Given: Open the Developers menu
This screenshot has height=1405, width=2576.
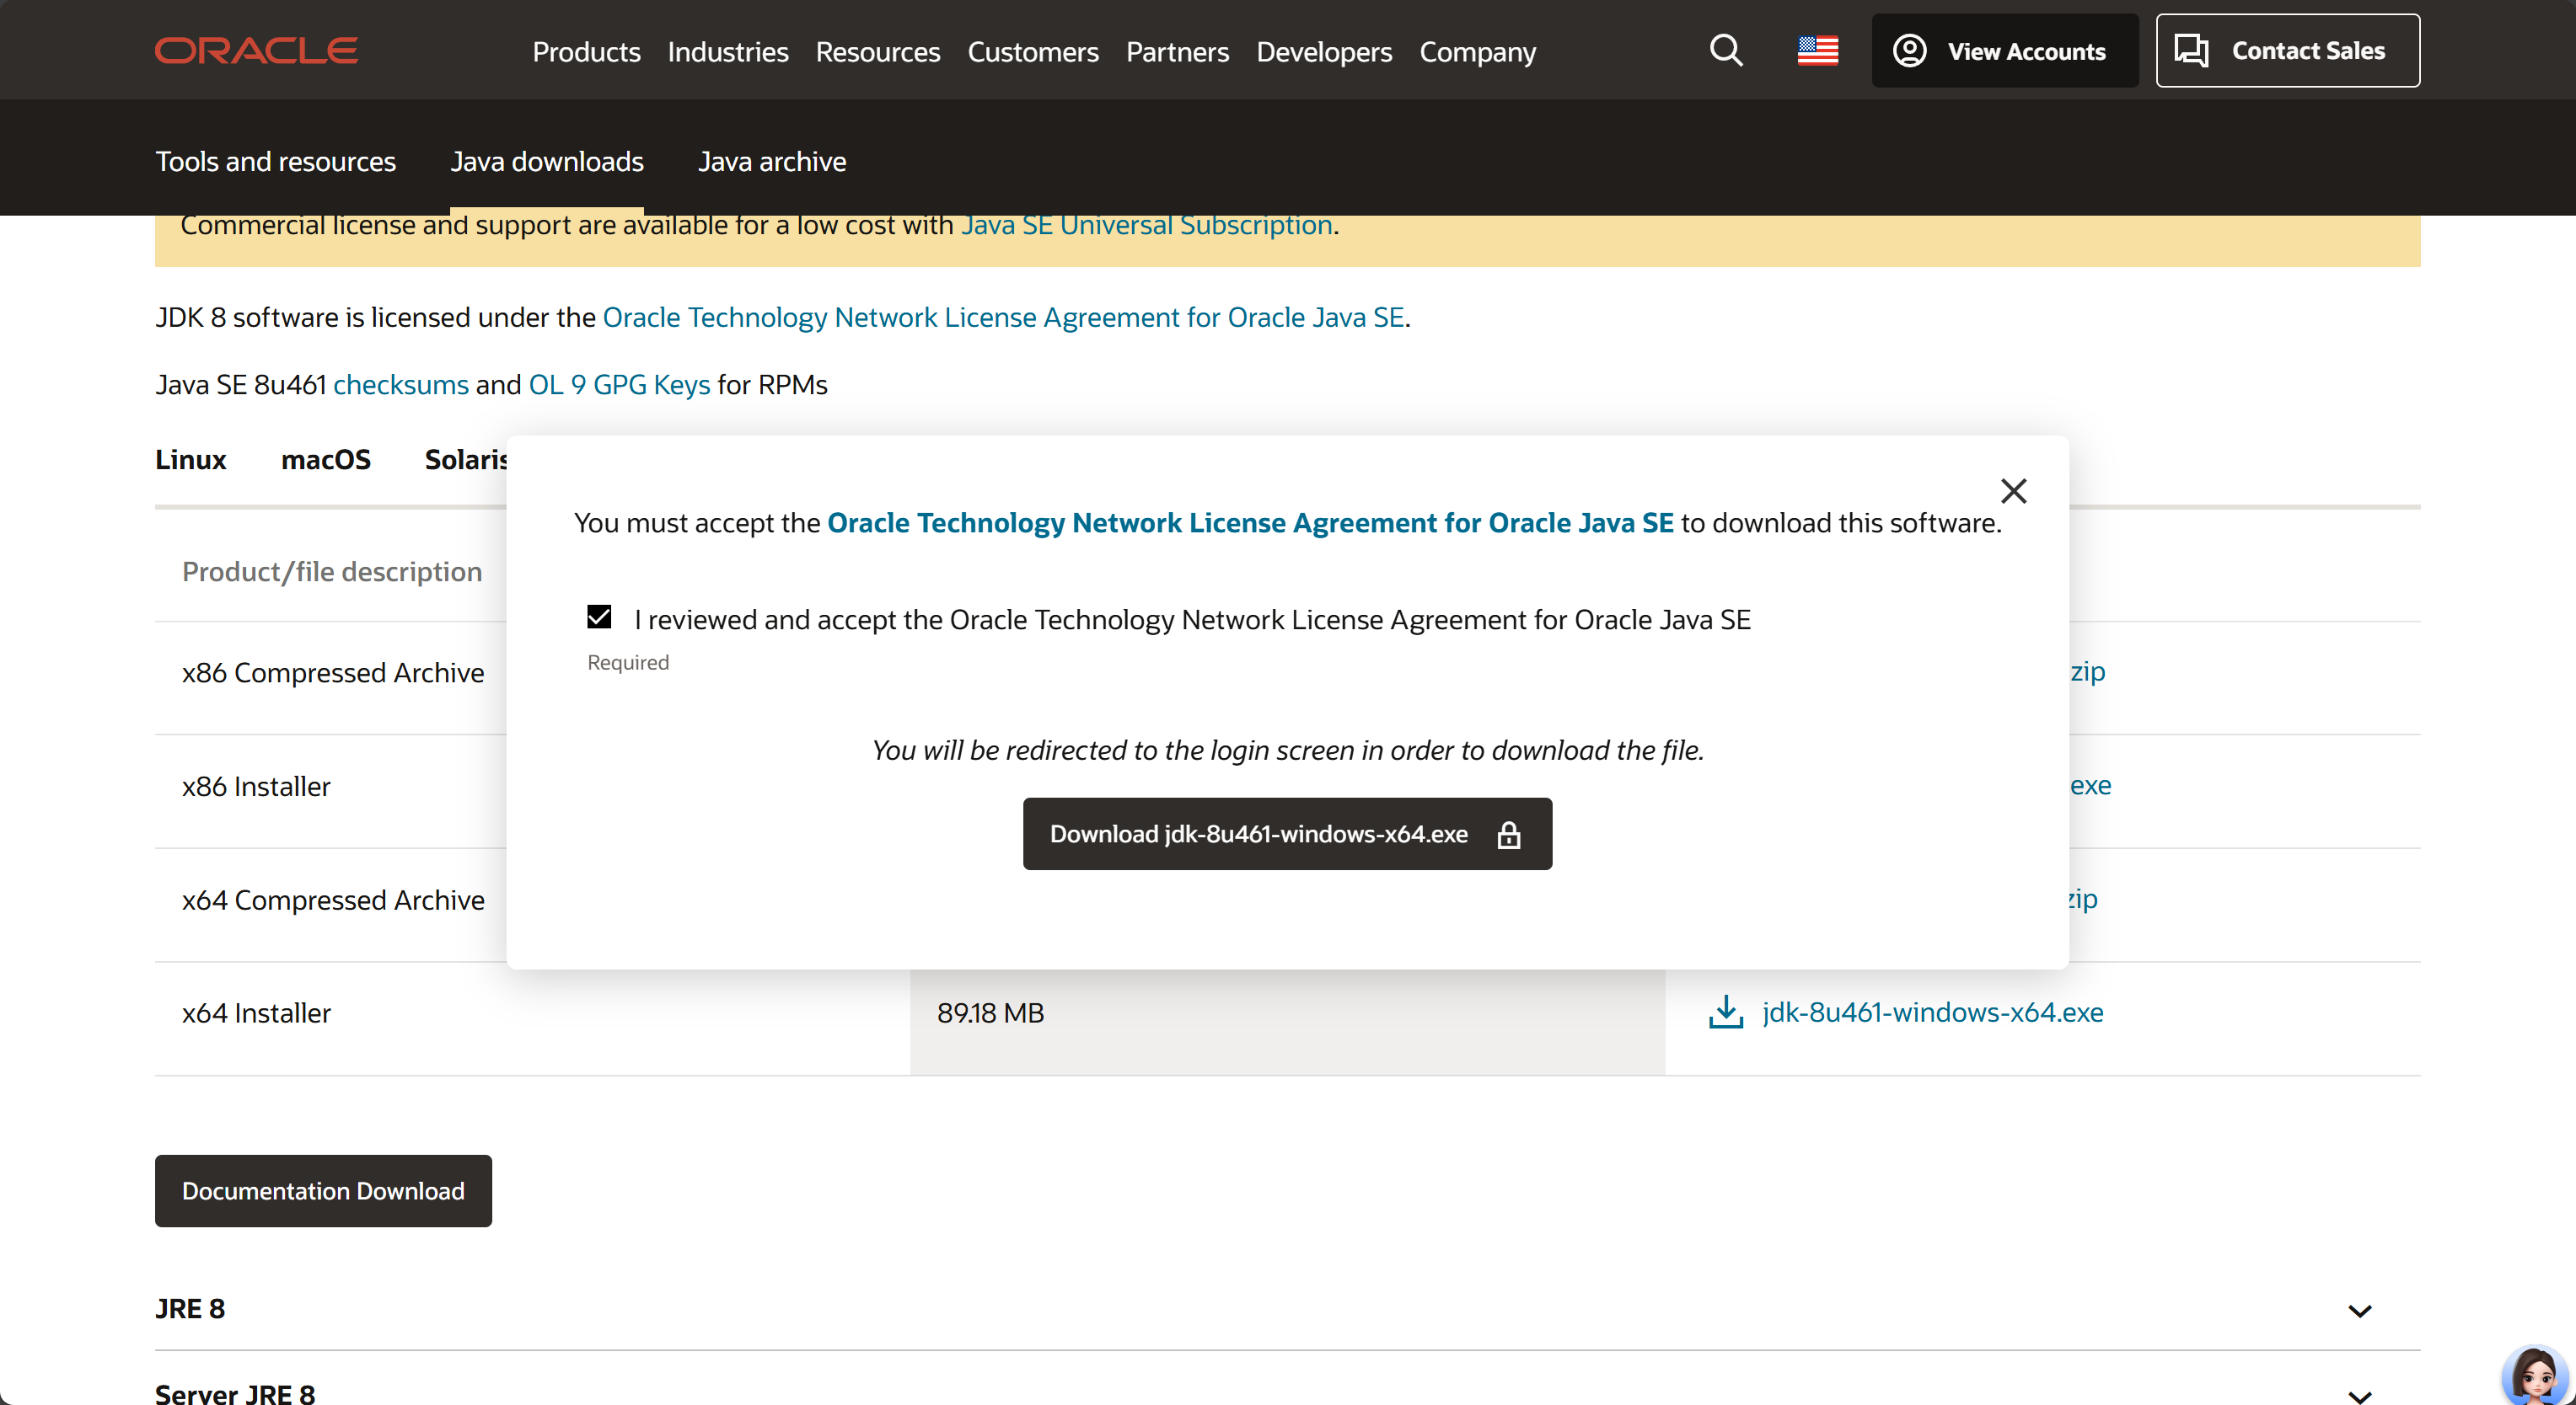Looking at the screenshot, I should (x=1324, y=51).
